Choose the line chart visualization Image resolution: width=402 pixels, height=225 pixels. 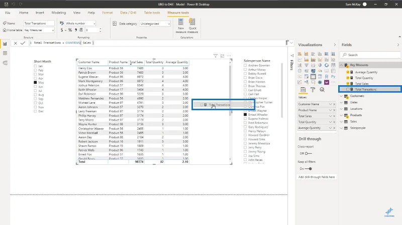click(299, 60)
